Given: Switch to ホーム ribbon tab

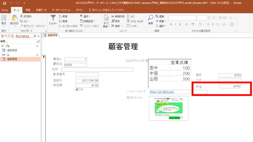Looking at the screenshot, I should tap(17, 10).
